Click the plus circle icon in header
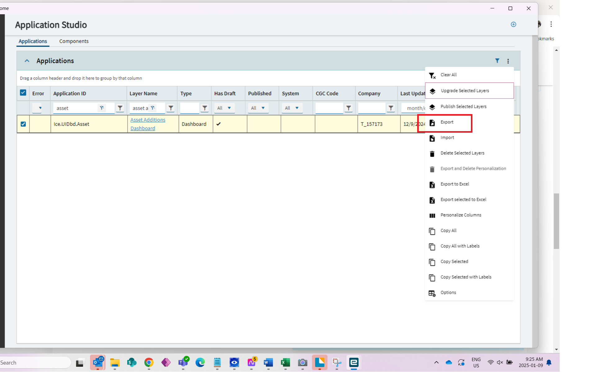 point(513,24)
